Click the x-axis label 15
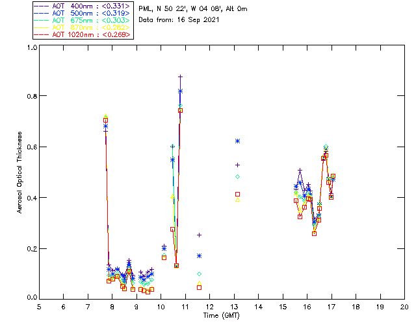 (283, 307)
